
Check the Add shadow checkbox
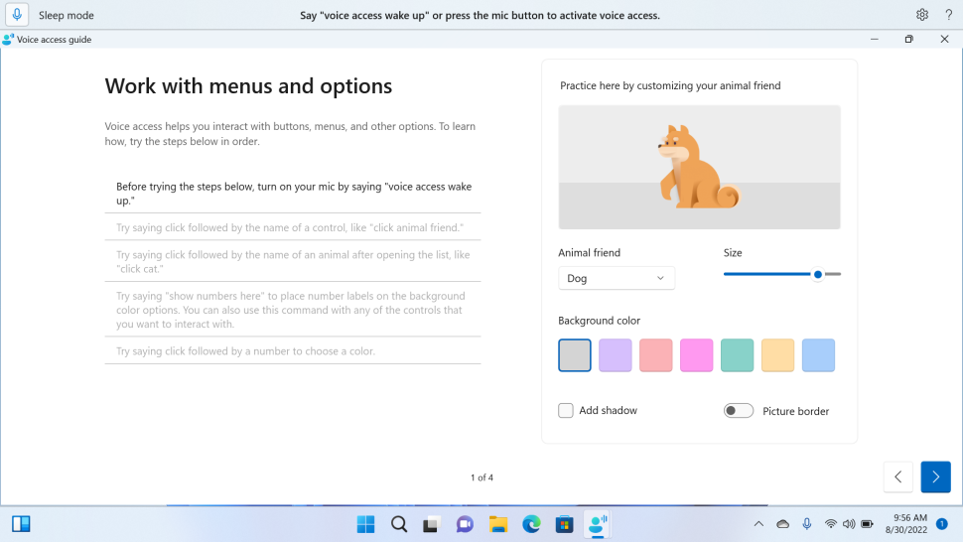click(566, 410)
